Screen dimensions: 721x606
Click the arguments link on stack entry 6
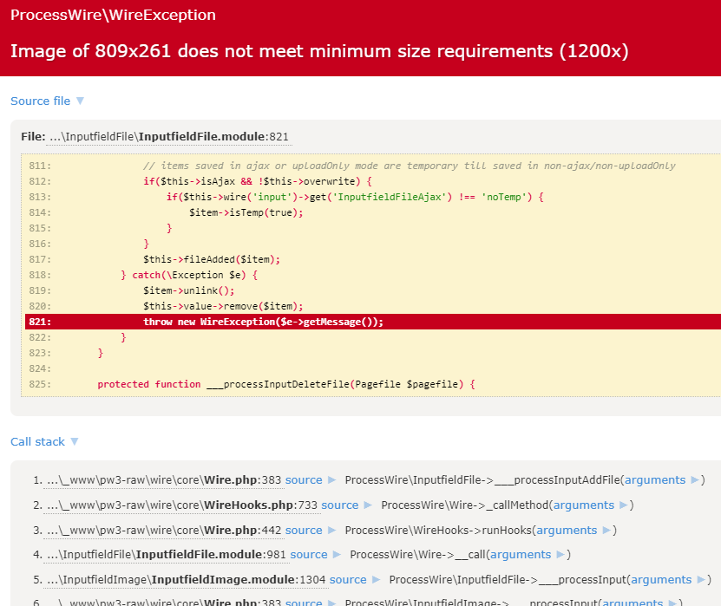coord(632,601)
